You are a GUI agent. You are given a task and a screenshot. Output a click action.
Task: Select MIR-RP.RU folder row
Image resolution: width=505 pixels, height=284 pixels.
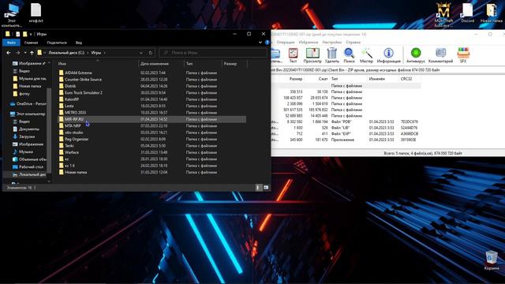[x=152, y=119]
